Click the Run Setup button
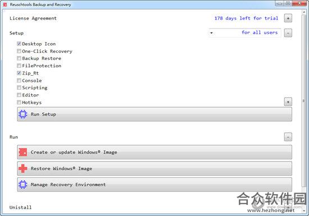 tap(154, 114)
